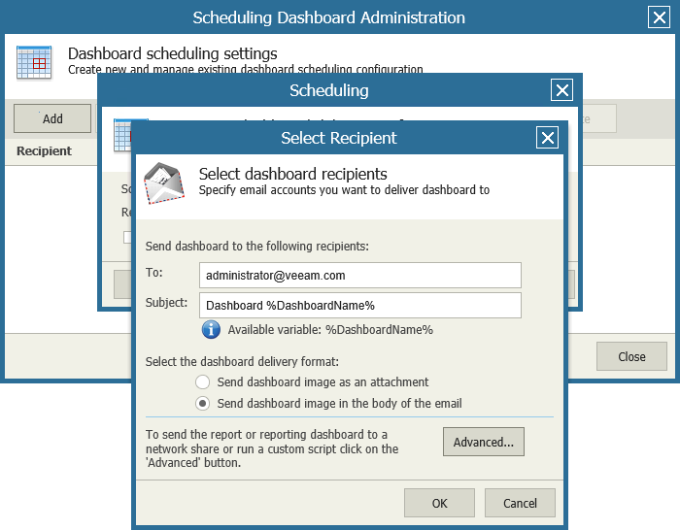Open the Advanced delivery options
Viewport: 680px width, 530px height.
pyautogui.click(x=483, y=442)
